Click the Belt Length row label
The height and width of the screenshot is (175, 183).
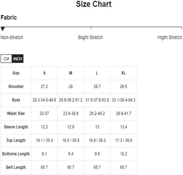coord(16,167)
